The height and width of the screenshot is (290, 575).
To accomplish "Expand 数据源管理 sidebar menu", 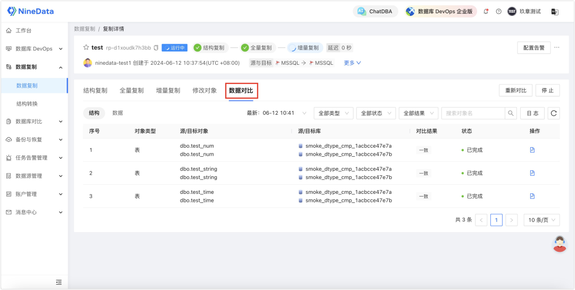I will point(34,176).
